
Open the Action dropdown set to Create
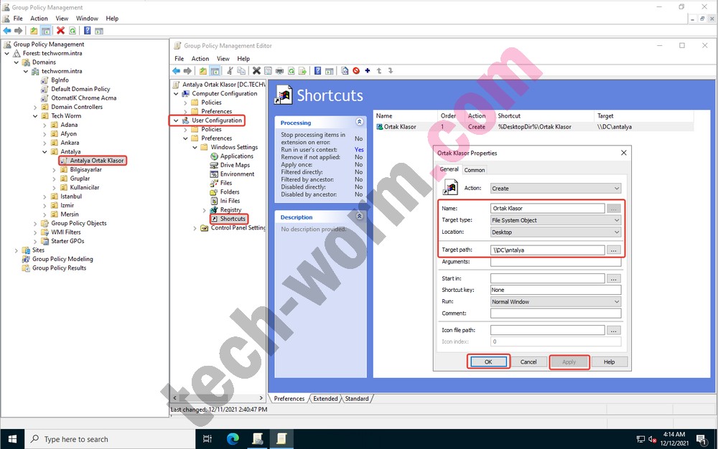coord(555,189)
